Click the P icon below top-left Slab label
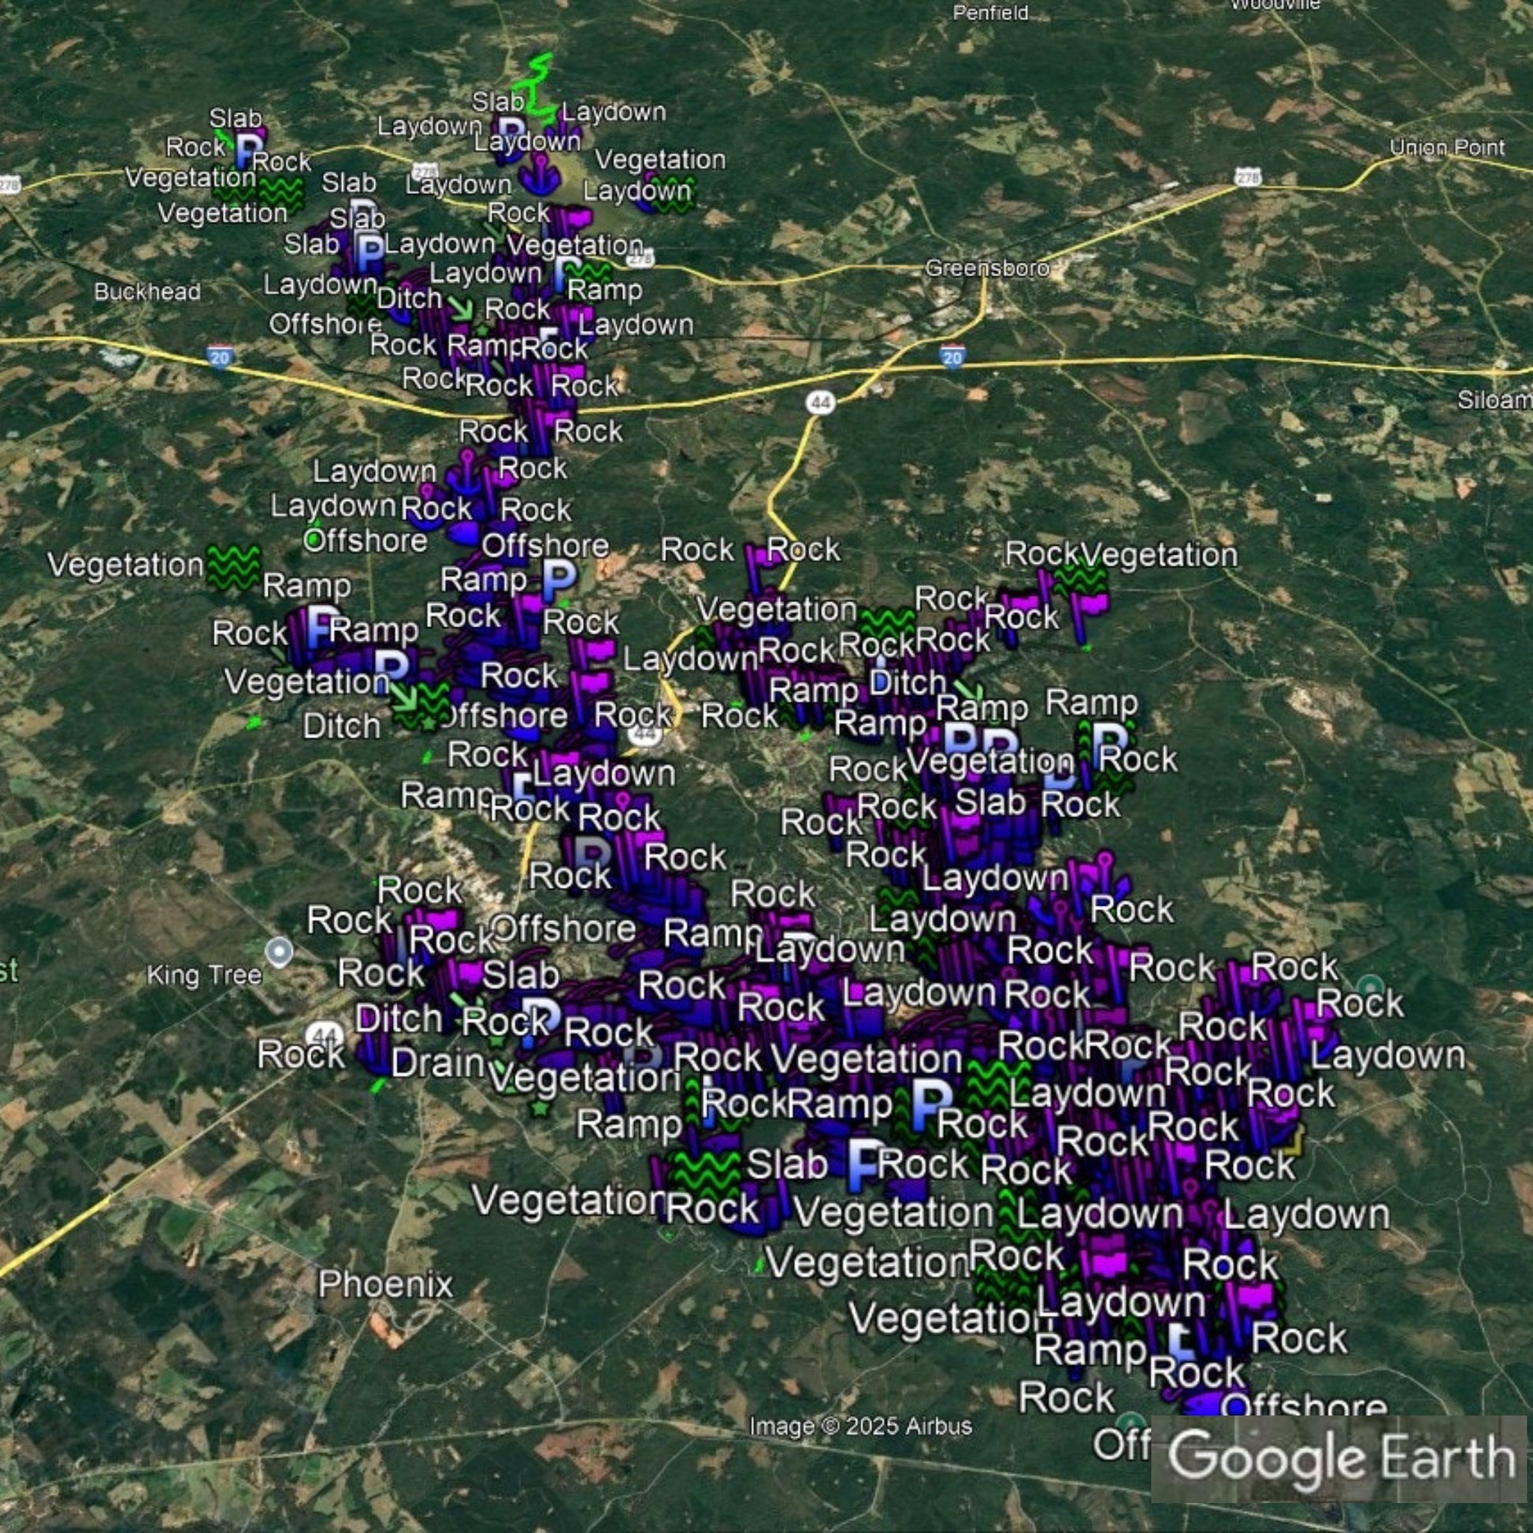Screen dimensions: 1533x1533 (249, 147)
